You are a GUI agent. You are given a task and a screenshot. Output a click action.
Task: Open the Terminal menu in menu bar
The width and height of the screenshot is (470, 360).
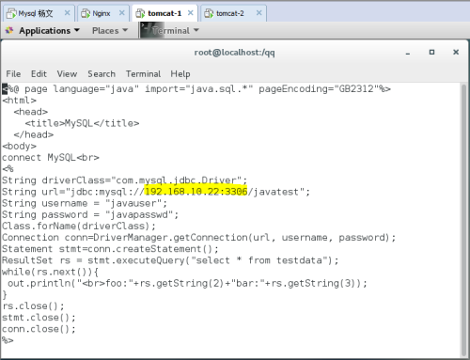[x=143, y=74]
